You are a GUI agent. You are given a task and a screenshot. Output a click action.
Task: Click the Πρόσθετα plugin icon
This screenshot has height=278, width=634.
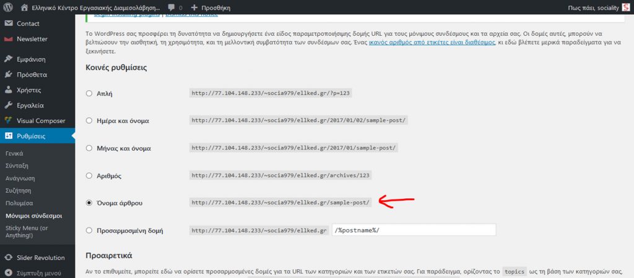coord(8,75)
